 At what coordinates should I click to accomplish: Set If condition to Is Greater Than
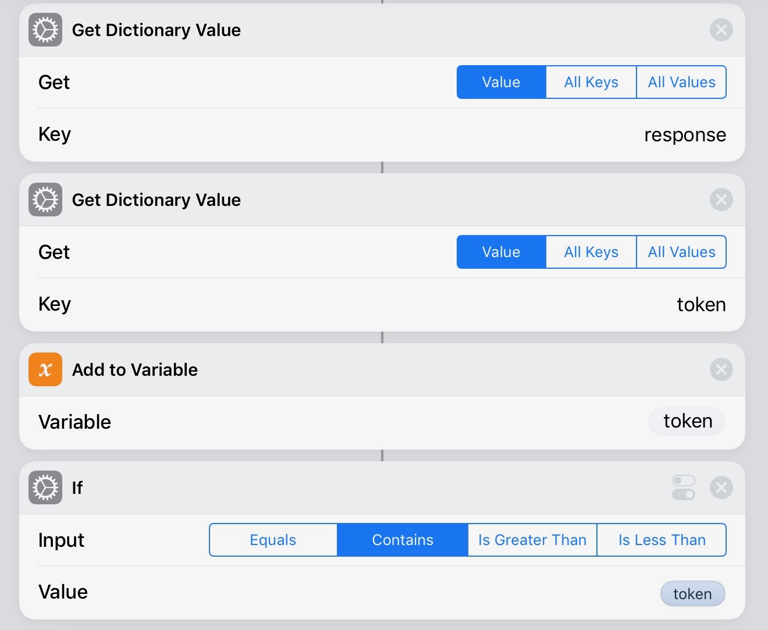(532, 540)
